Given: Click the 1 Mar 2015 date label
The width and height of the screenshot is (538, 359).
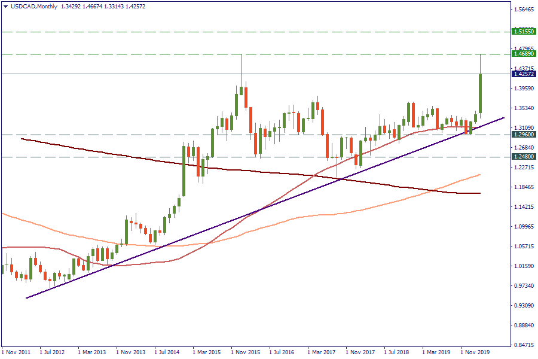Looking at the screenshot, I should (207, 352).
